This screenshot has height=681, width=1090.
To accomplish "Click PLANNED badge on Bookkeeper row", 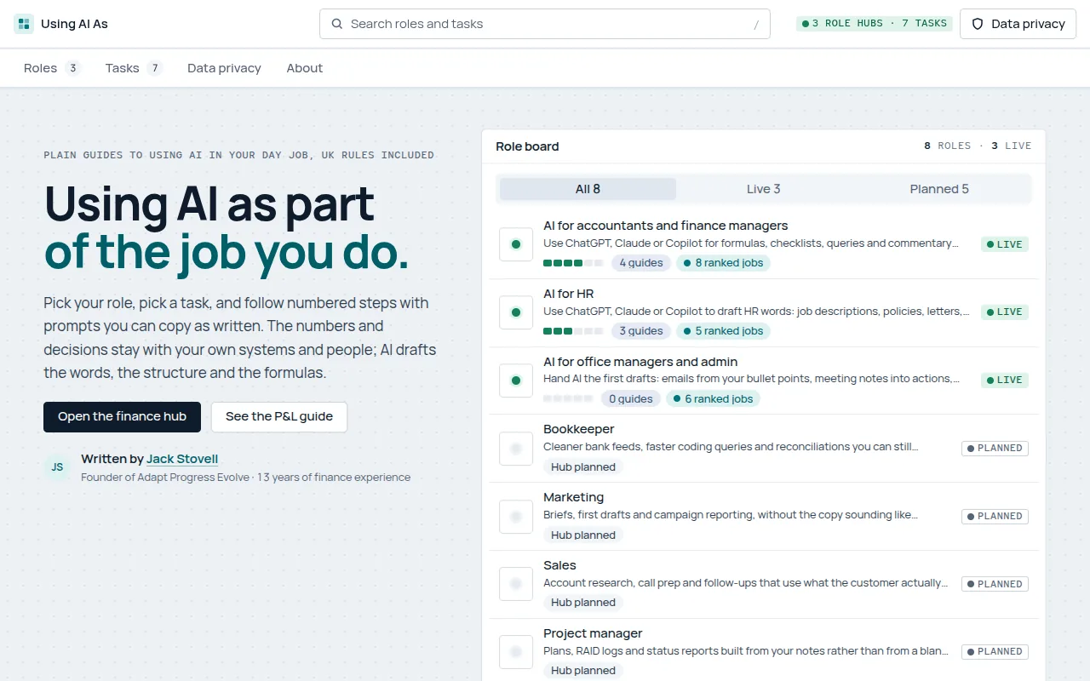I will 995,448.
